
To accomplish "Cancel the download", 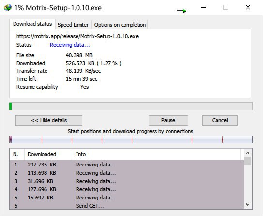I will pyautogui.click(x=220, y=120).
